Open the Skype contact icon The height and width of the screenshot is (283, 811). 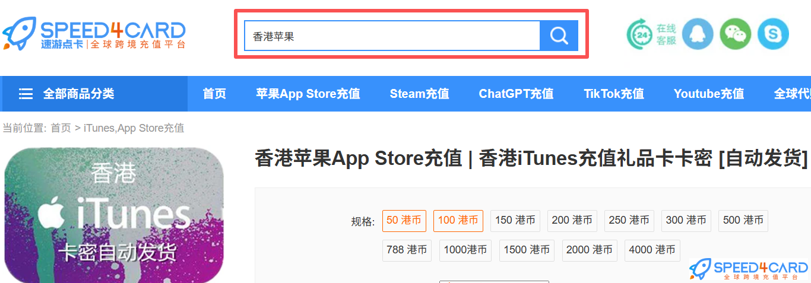pyautogui.click(x=773, y=34)
